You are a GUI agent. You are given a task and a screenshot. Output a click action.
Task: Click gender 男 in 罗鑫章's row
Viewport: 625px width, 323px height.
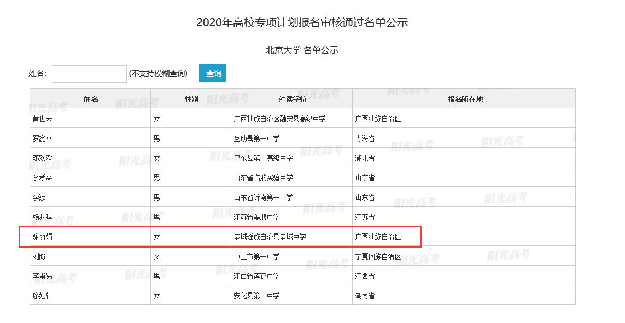[x=156, y=139]
